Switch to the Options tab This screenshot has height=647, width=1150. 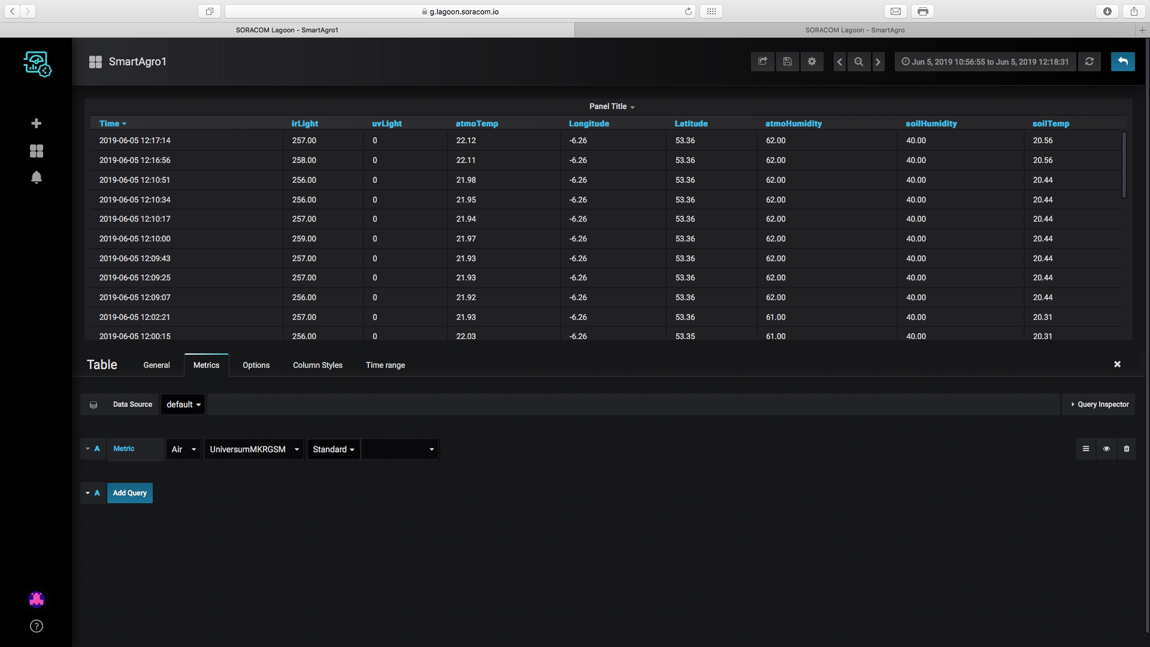[x=256, y=365]
